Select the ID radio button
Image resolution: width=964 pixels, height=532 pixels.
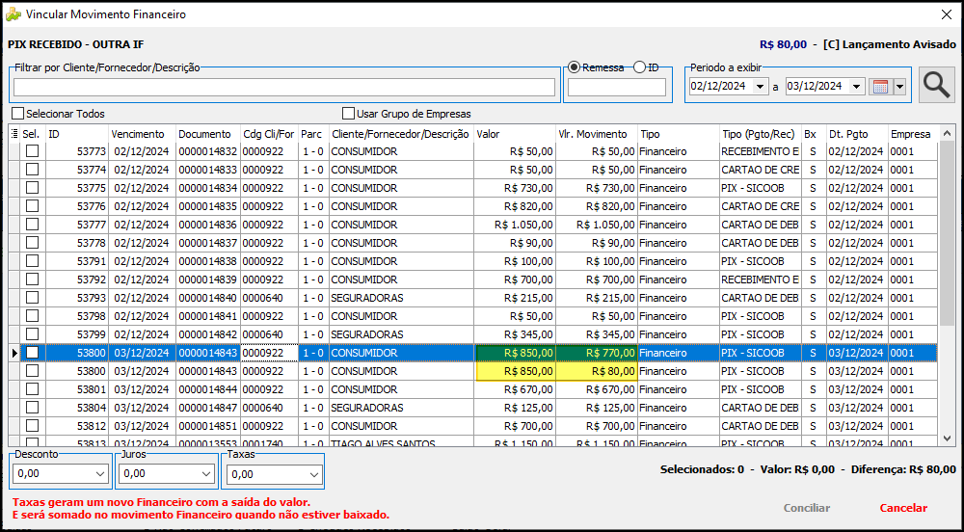639,67
